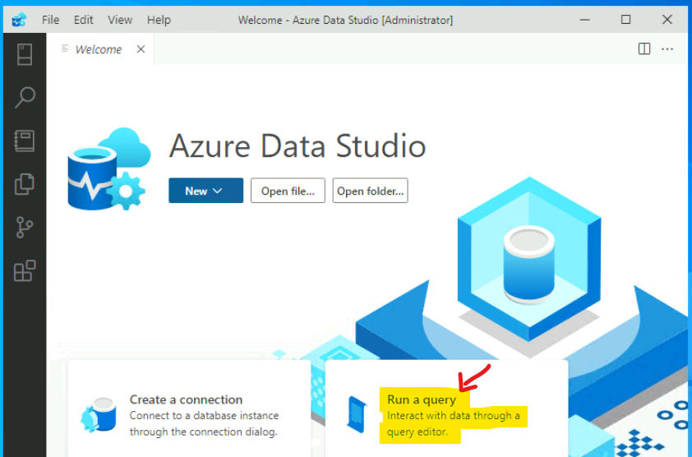Click the Create a connection database icon
The width and height of the screenshot is (692, 457).
point(99,414)
